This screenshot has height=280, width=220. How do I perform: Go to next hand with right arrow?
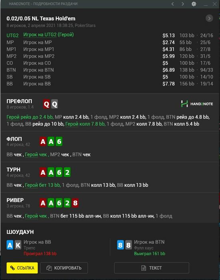tap(183, 4)
